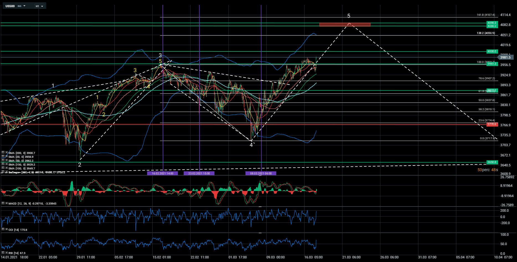The width and height of the screenshot is (517, 262).
Task: Open settings icon for RSI indicator
Action: (x=3, y=253)
